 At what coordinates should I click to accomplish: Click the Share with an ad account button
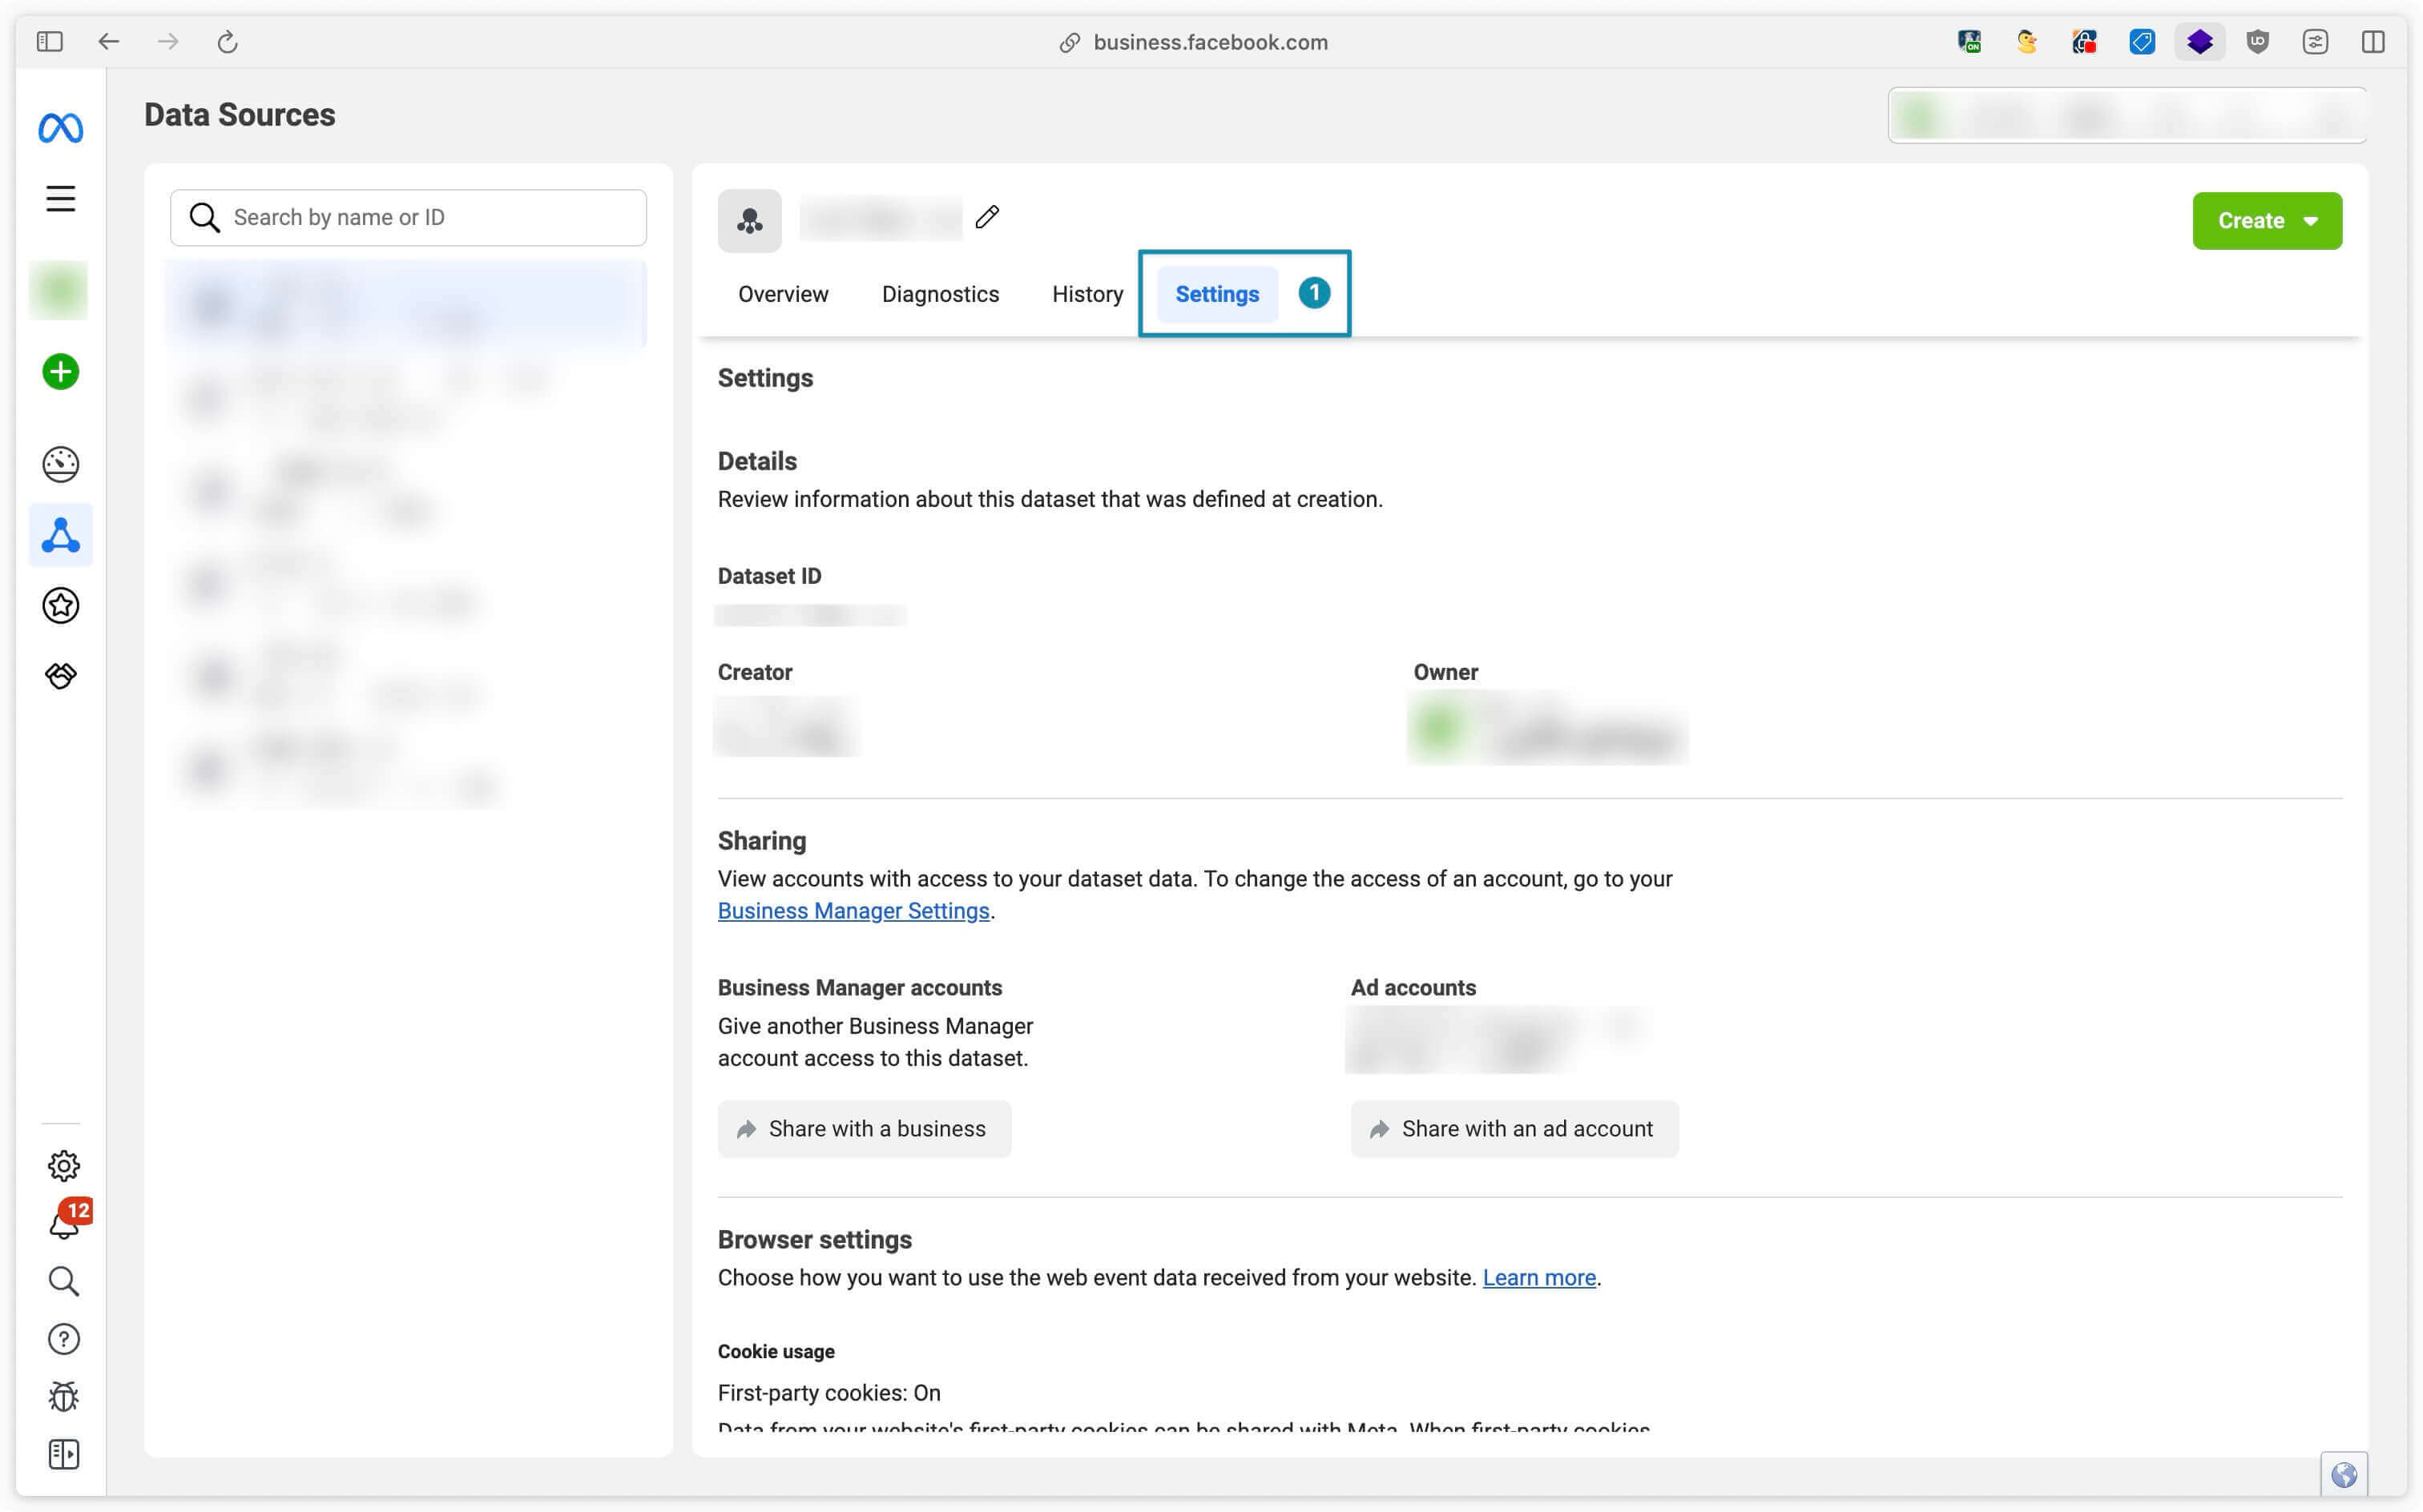[x=1510, y=1128]
